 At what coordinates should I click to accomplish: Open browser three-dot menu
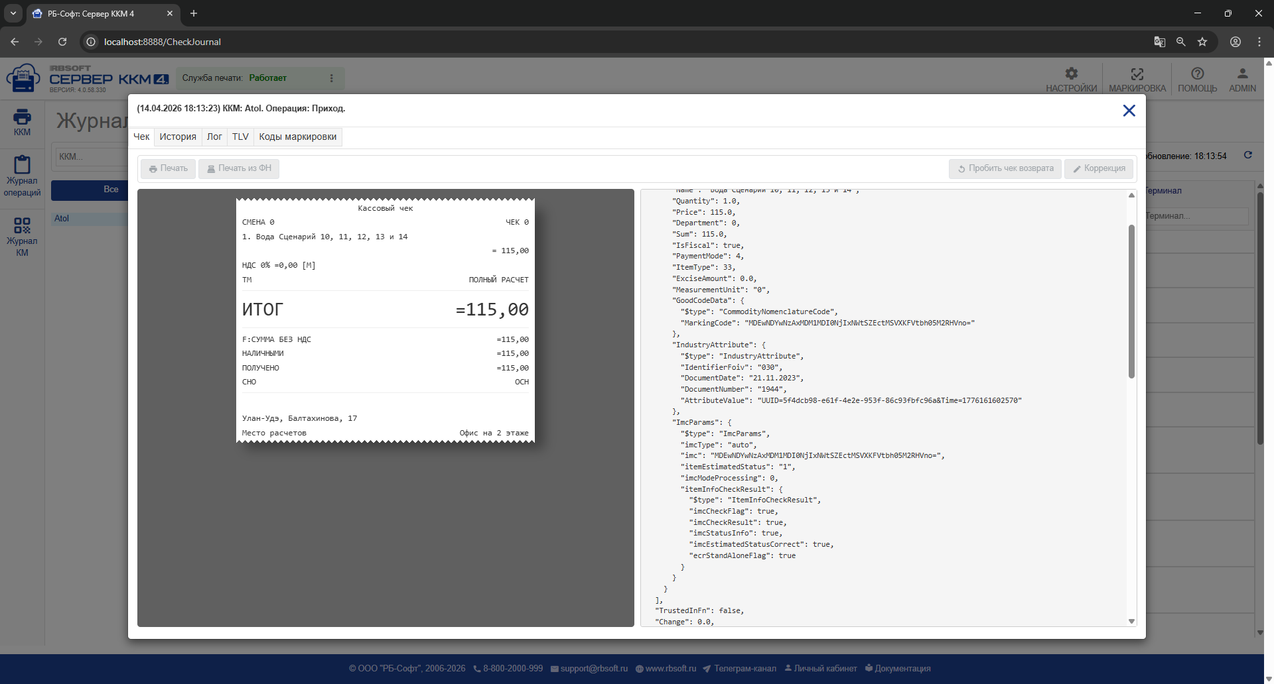(x=1259, y=42)
